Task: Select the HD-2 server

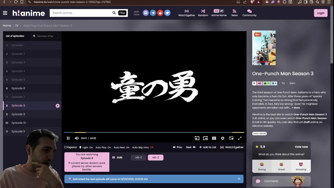Action: click(156, 157)
